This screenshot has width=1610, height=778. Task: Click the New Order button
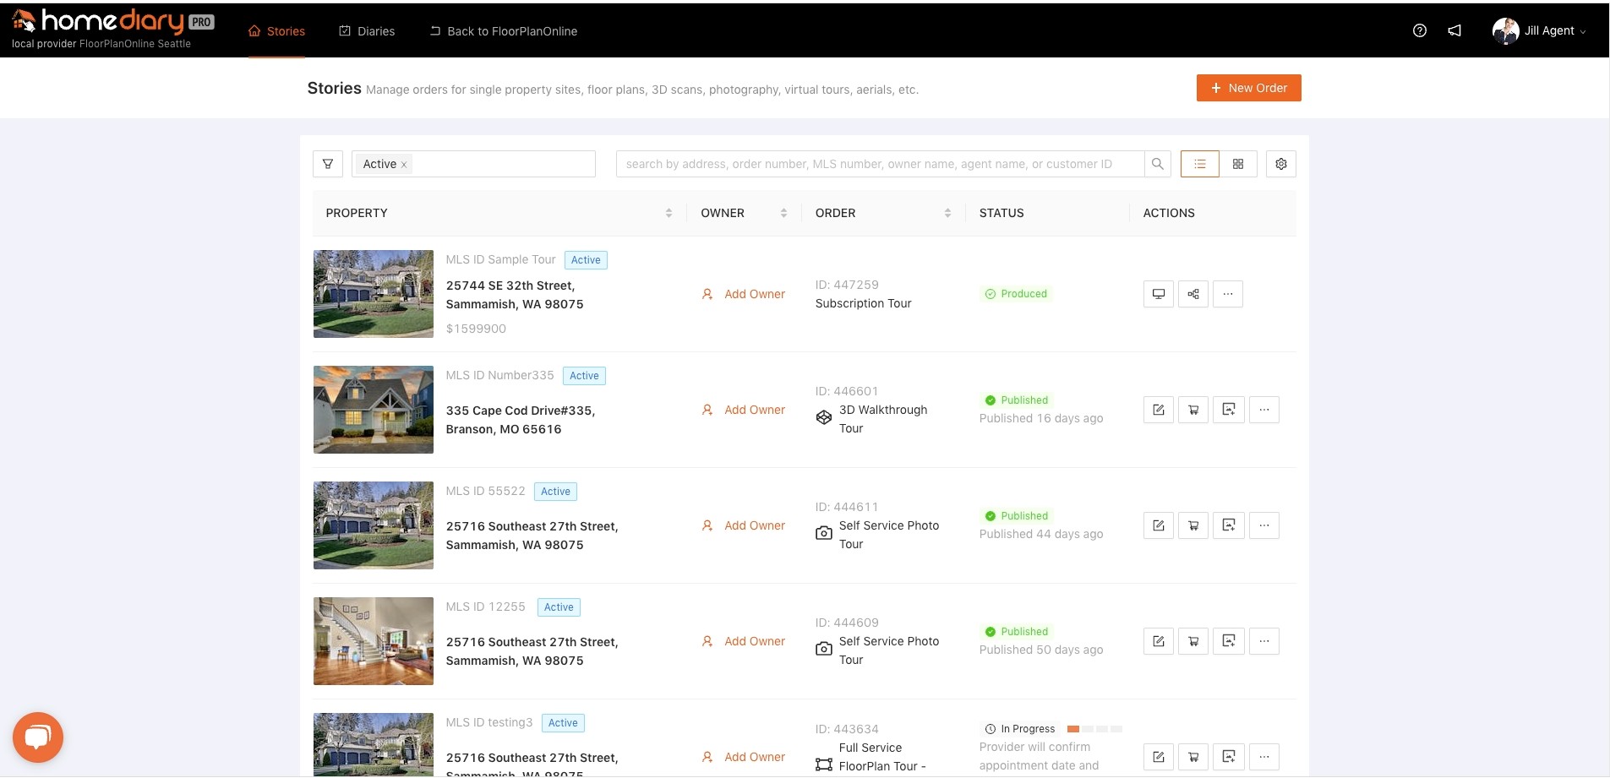point(1248,88)
